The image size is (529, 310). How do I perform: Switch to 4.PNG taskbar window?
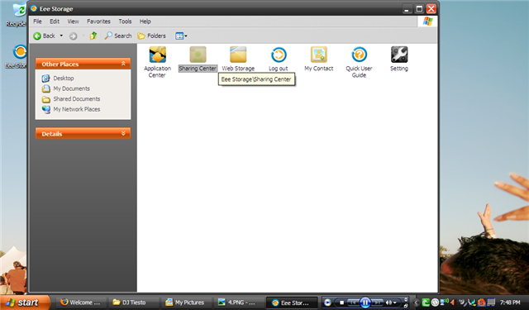239,303
